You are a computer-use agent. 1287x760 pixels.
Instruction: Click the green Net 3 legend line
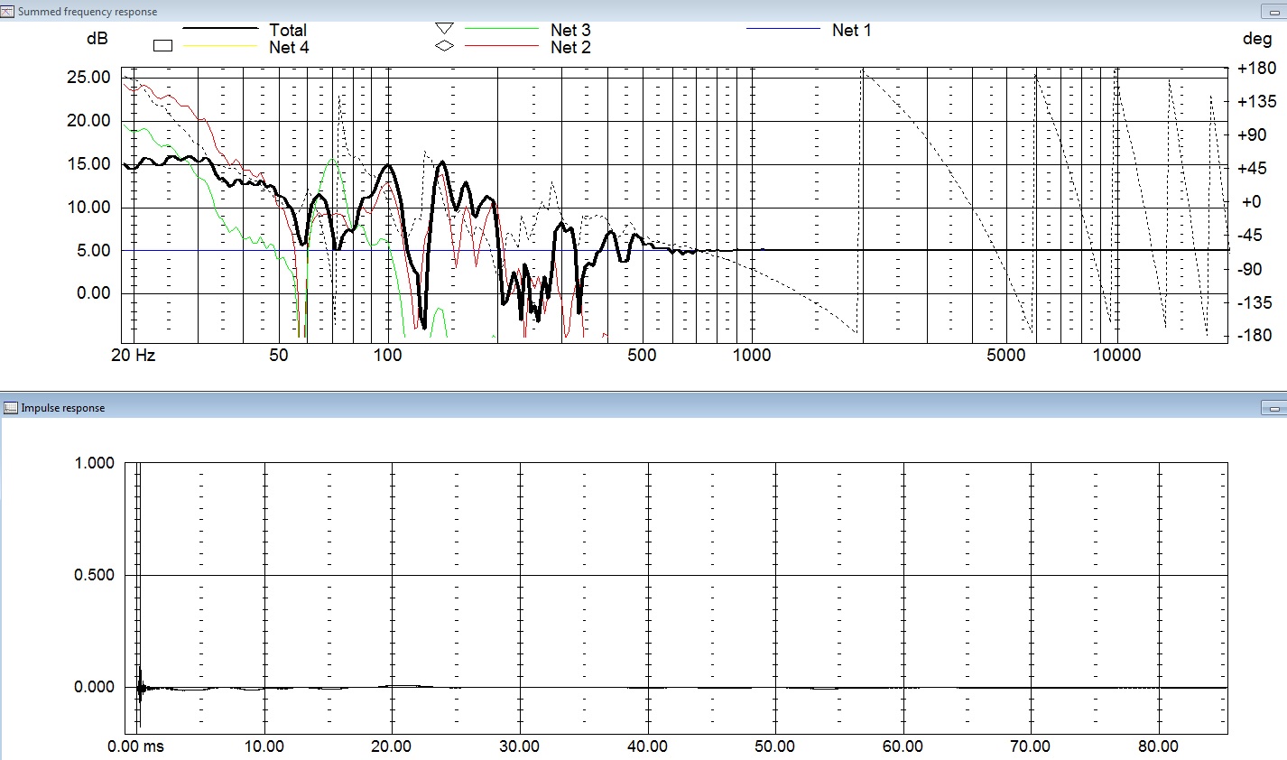click(502, 29)
